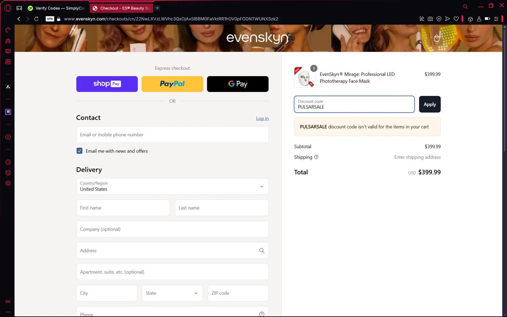Viewport: 507px width, 317px height.
Task: Click the Apartment, suite field
Action: click(172, 272)
